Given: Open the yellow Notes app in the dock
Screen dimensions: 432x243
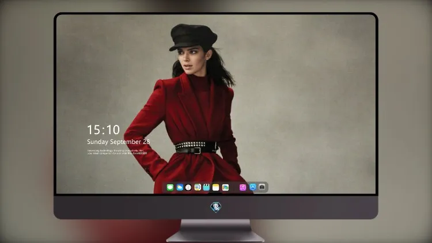Looking at the screenshot, I should tap(216, 187).
